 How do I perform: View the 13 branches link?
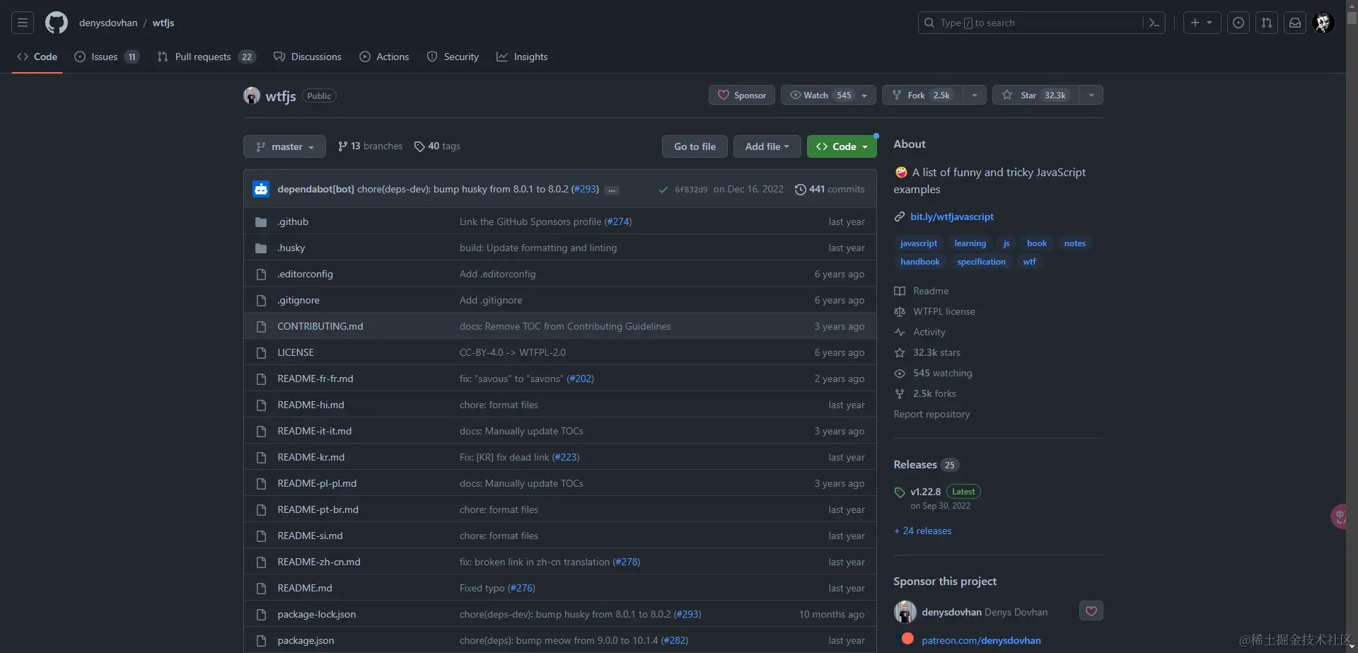pyautogui.click(x=371, y=146)
